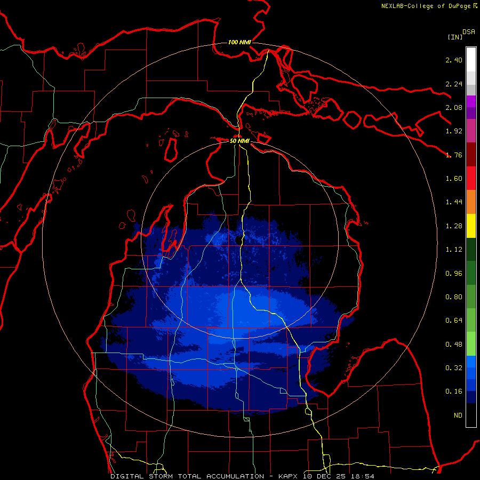Pick the bright red legend color band
Viewport: 480px width, 480px height.
pyautogui.click(x=471, y=178)
